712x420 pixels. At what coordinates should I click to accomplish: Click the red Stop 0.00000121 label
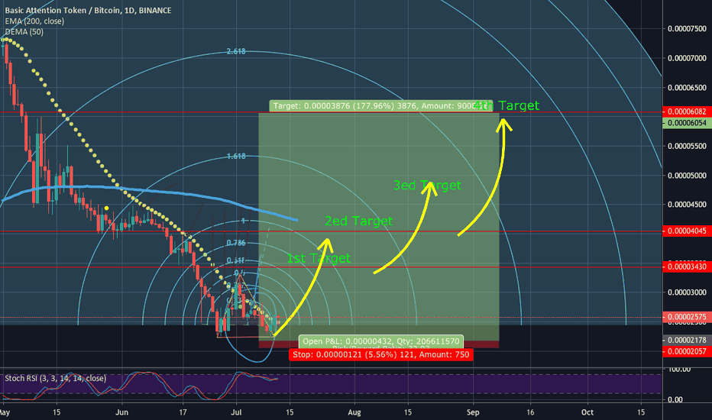(381, 354)
